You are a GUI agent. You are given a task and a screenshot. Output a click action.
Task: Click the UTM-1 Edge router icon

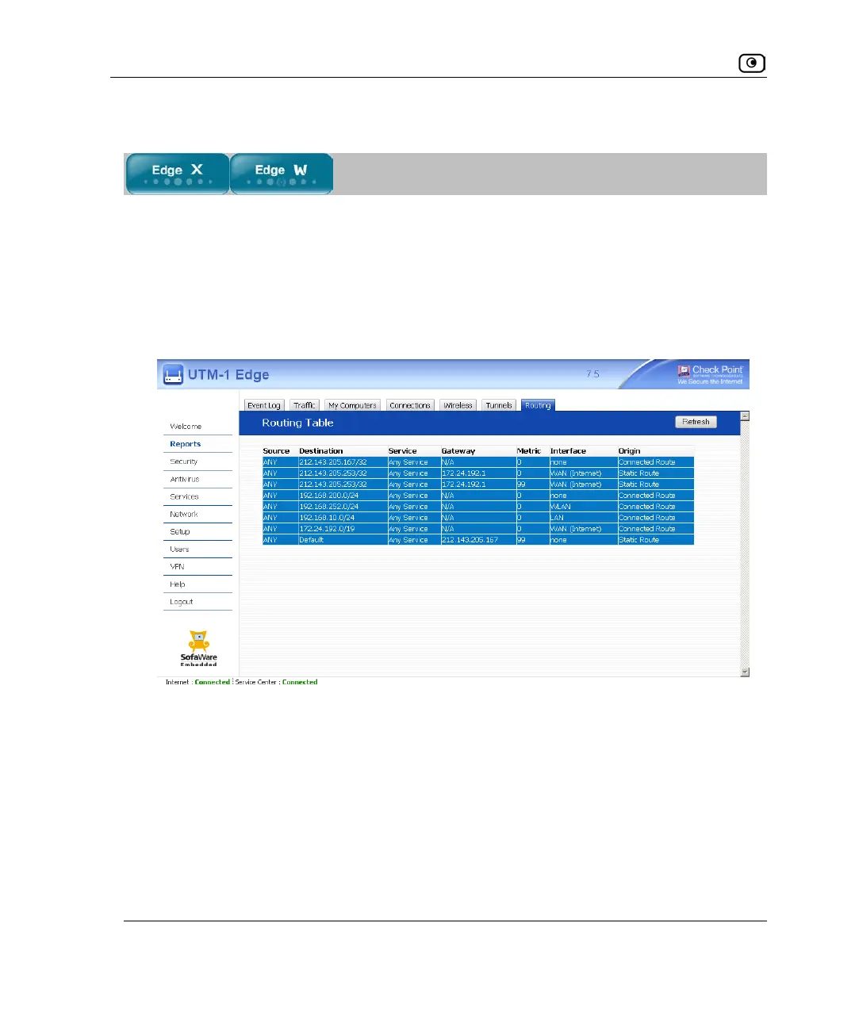pos(173,374)
